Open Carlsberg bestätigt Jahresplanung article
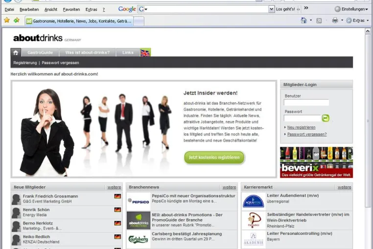 [186, 234]
